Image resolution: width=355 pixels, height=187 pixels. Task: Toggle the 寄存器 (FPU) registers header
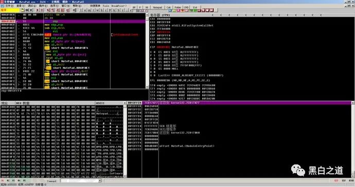point(160,15)
